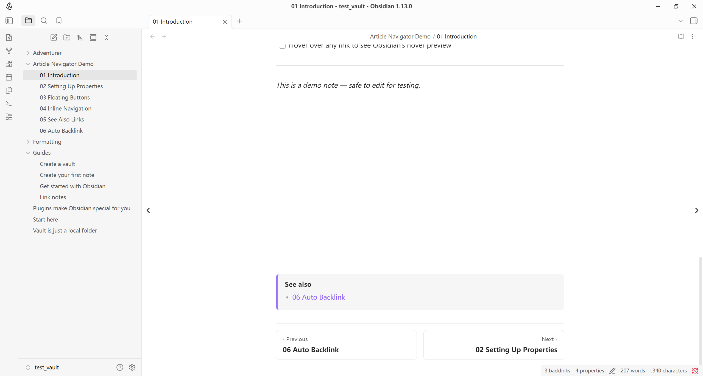
Task: Open quick switcher from ribbon
Action: [9, 38]
